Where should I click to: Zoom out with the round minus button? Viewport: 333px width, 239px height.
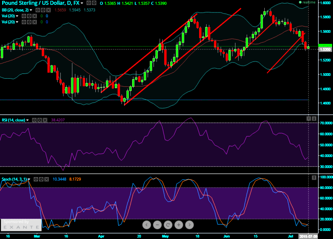pyautogui.click(x=157, y=225)
